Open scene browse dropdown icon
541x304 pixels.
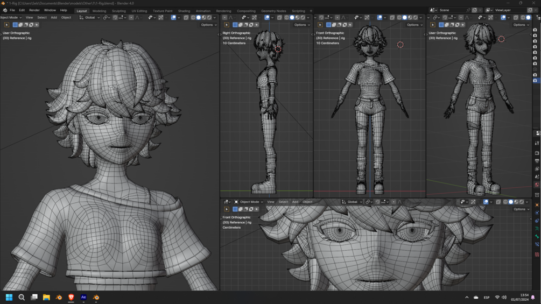click(434, 10)
